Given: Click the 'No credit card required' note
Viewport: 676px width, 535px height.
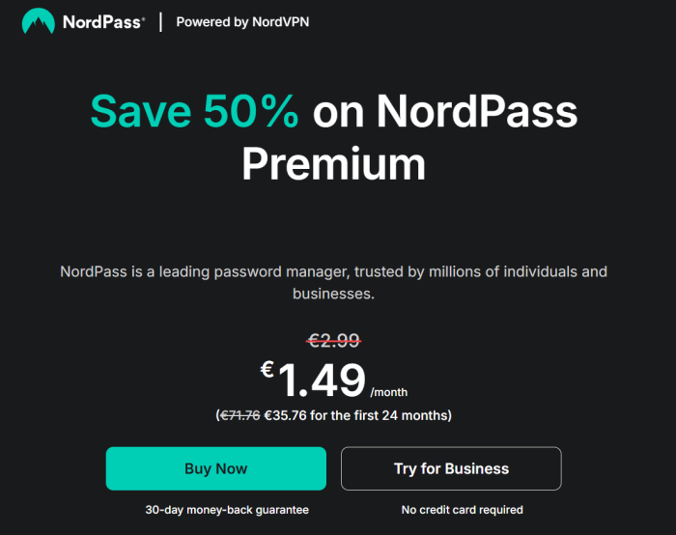Looking at the screenshot, I should click(x=463, y=510).
